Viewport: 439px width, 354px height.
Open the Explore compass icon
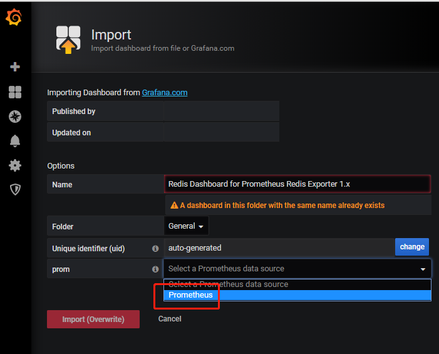point(15,117)
